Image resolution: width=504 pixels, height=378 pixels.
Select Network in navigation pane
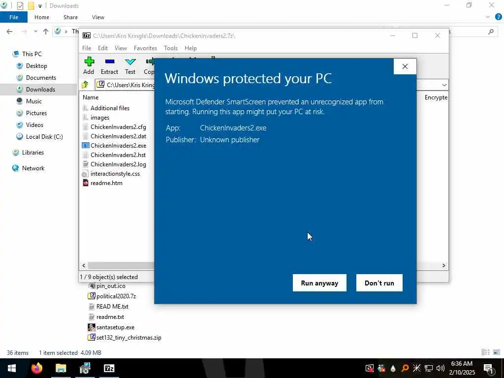[x=33, y=168]
